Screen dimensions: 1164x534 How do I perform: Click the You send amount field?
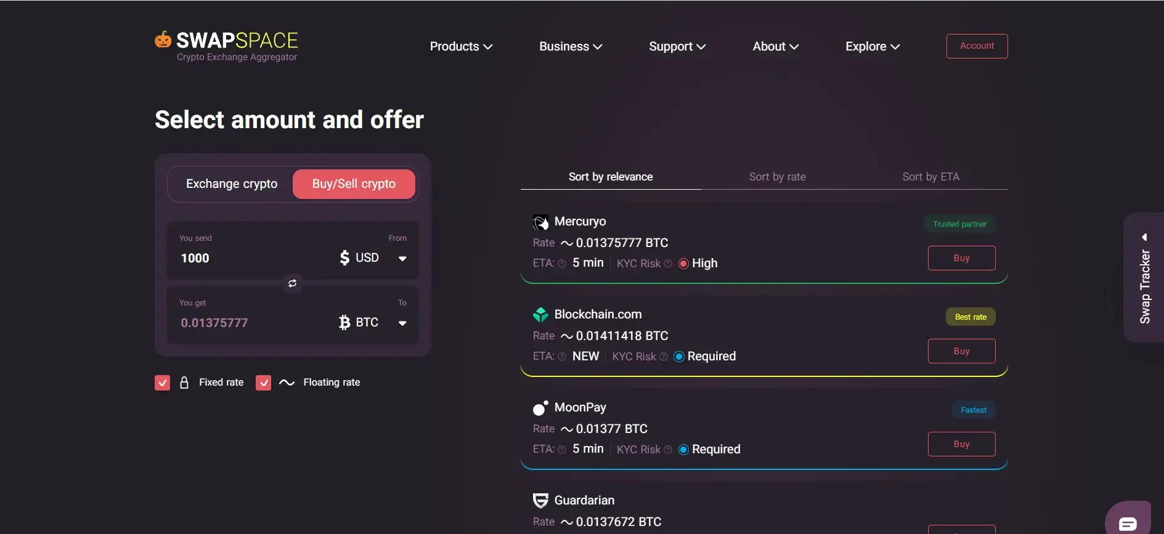(246, 258)
